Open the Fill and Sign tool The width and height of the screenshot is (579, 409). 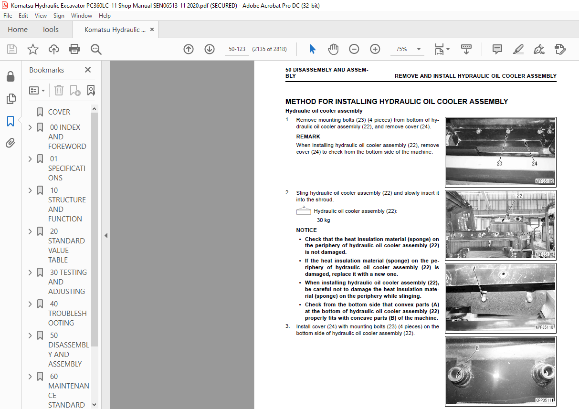[539, 49]
